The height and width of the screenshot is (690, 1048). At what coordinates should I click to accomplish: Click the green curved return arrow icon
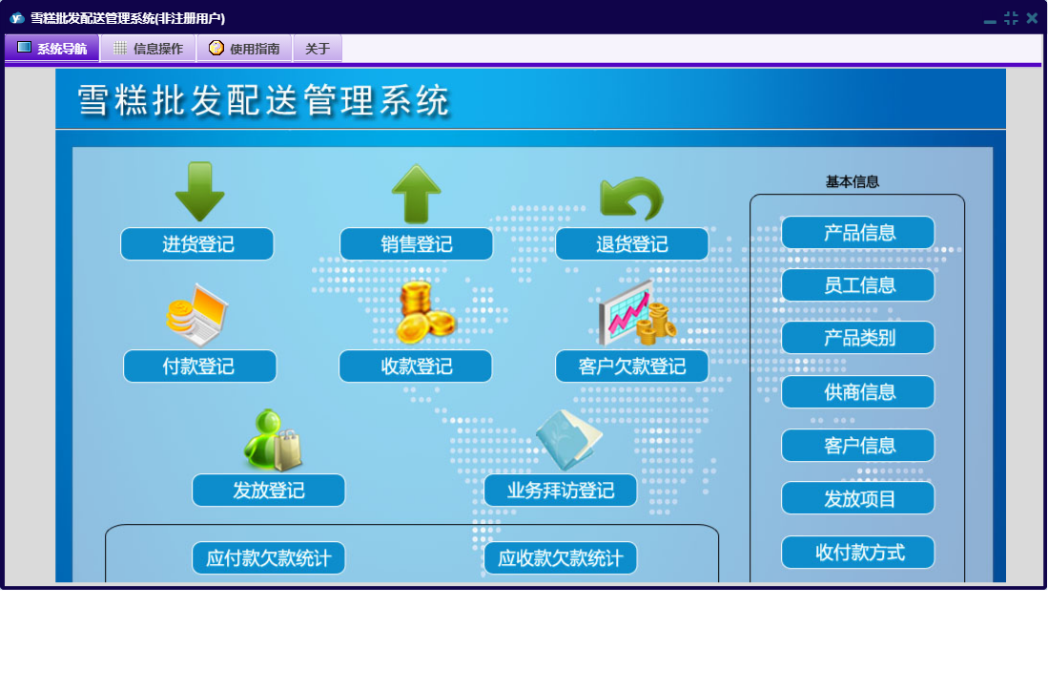coord(631,199)
